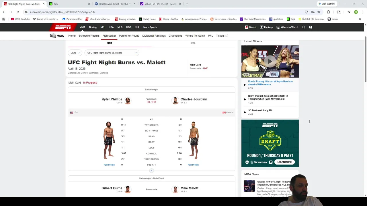
Task: Open new browser tab
Action: [187, 4]
